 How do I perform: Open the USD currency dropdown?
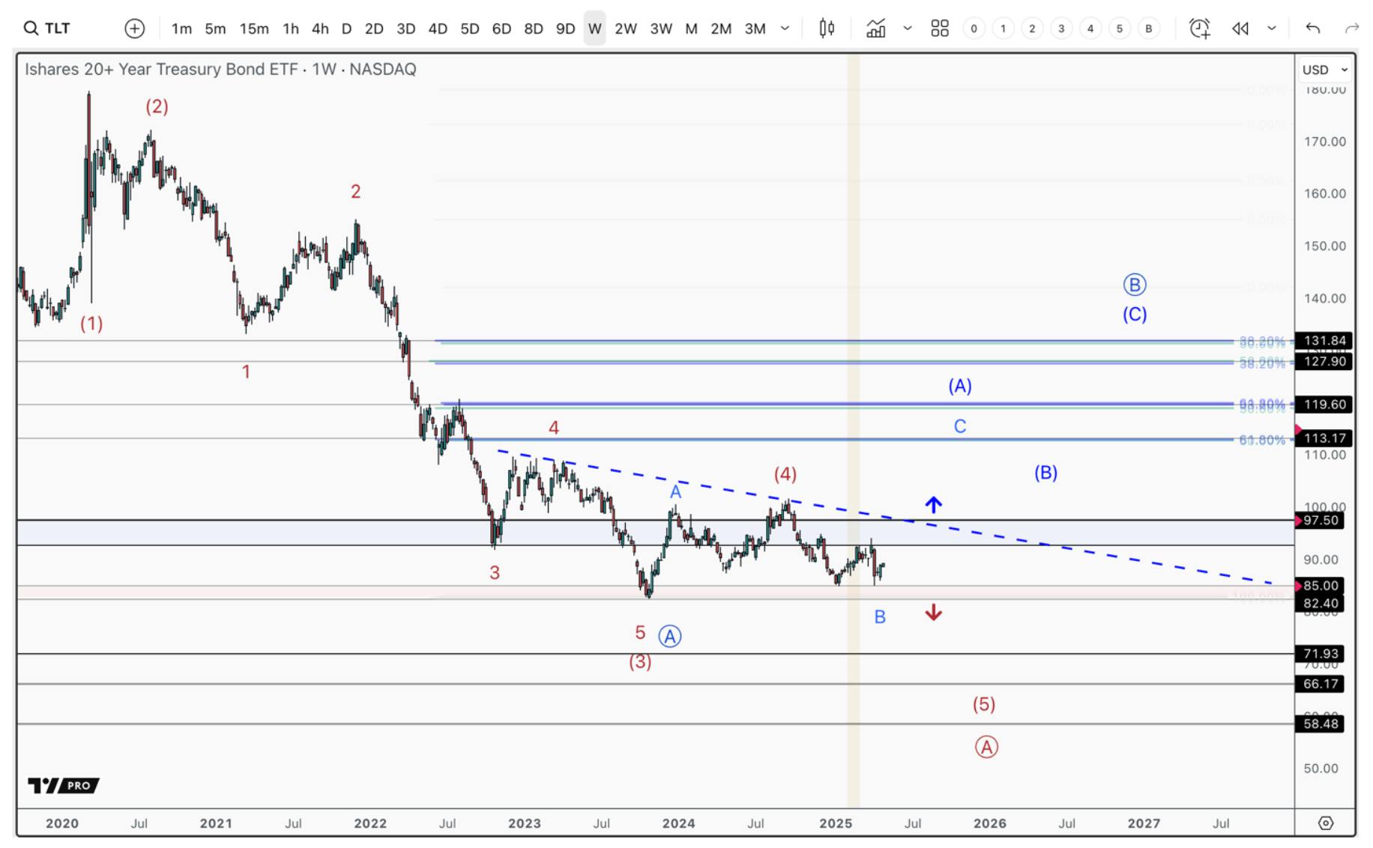[x=1325, y=70]
